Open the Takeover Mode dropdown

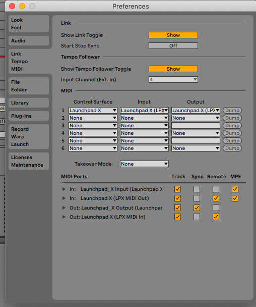point(144,164)
